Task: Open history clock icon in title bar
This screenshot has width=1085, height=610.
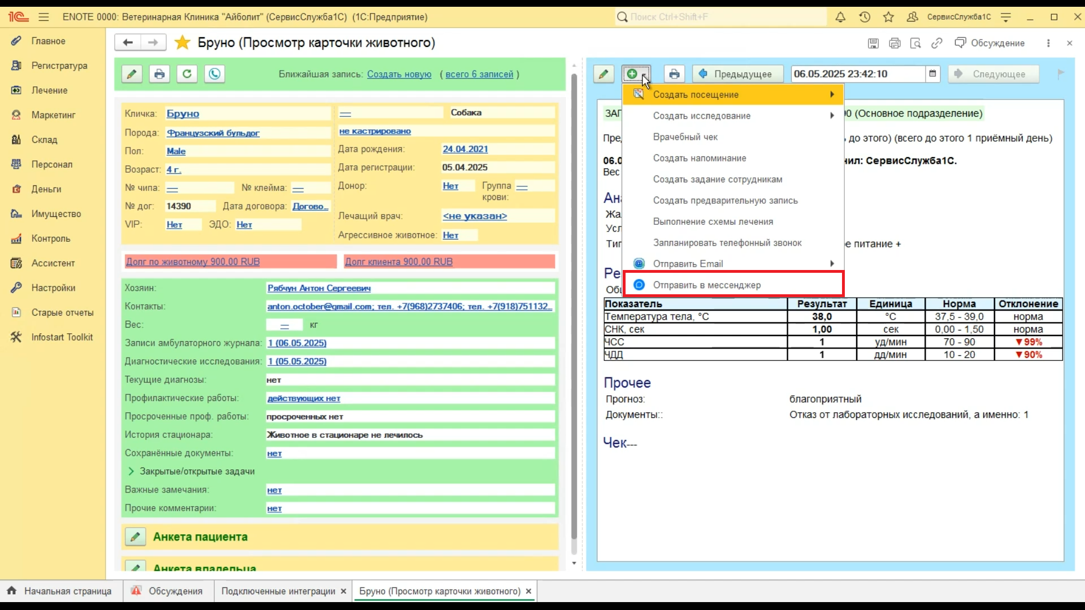Action: click(x=865, y=17)
